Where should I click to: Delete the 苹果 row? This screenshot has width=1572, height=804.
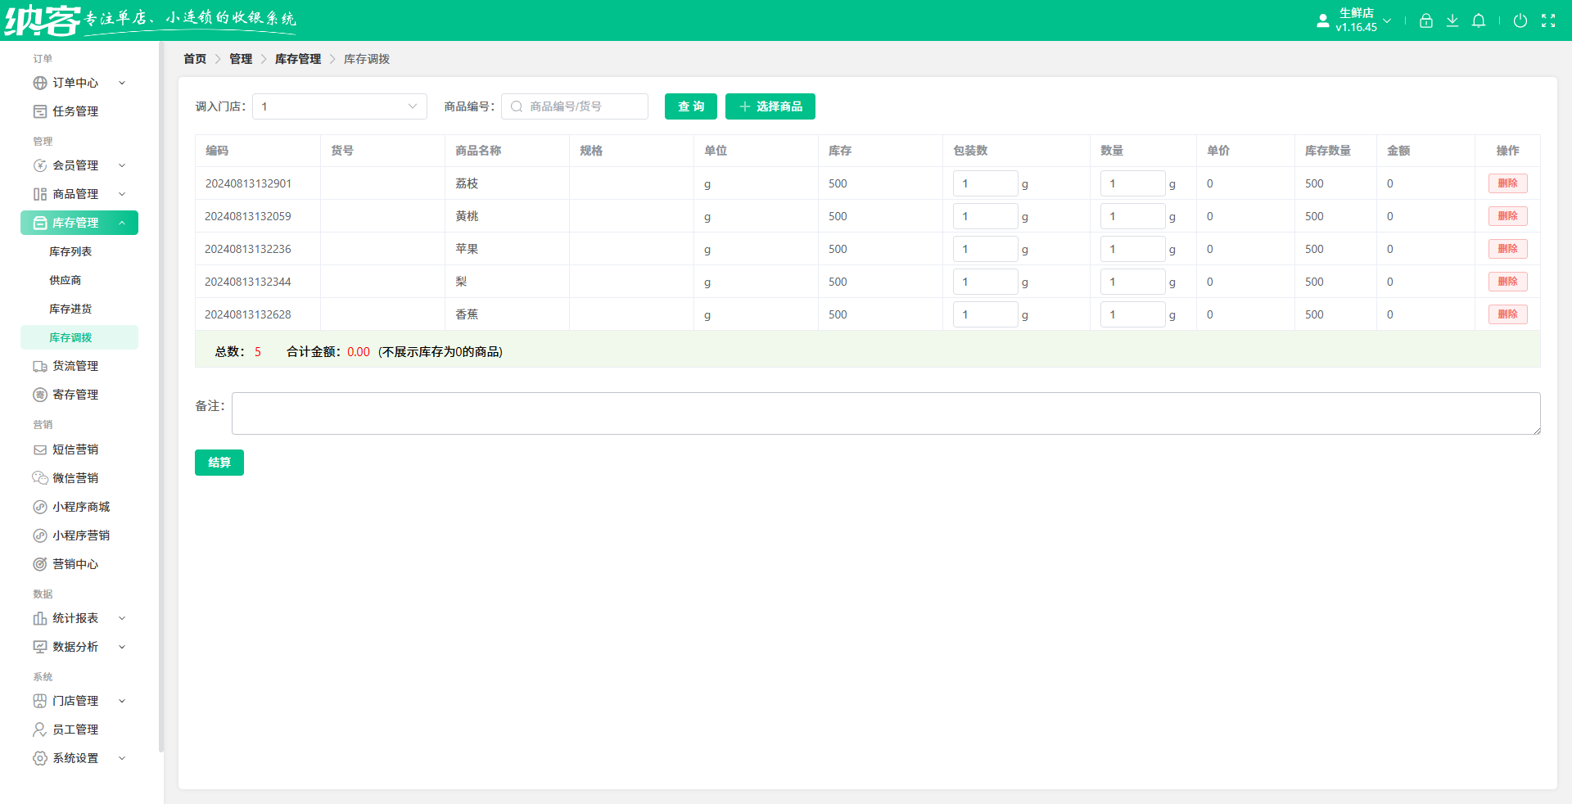pyautogui.click(x=1508, y=249)
